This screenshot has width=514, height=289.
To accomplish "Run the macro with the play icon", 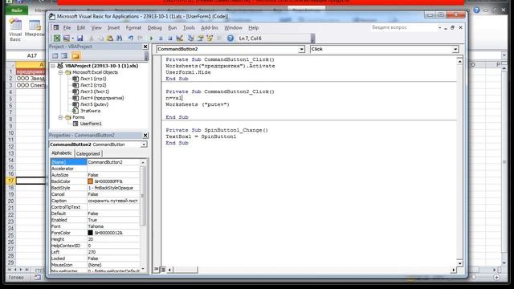I will (151, 39).
